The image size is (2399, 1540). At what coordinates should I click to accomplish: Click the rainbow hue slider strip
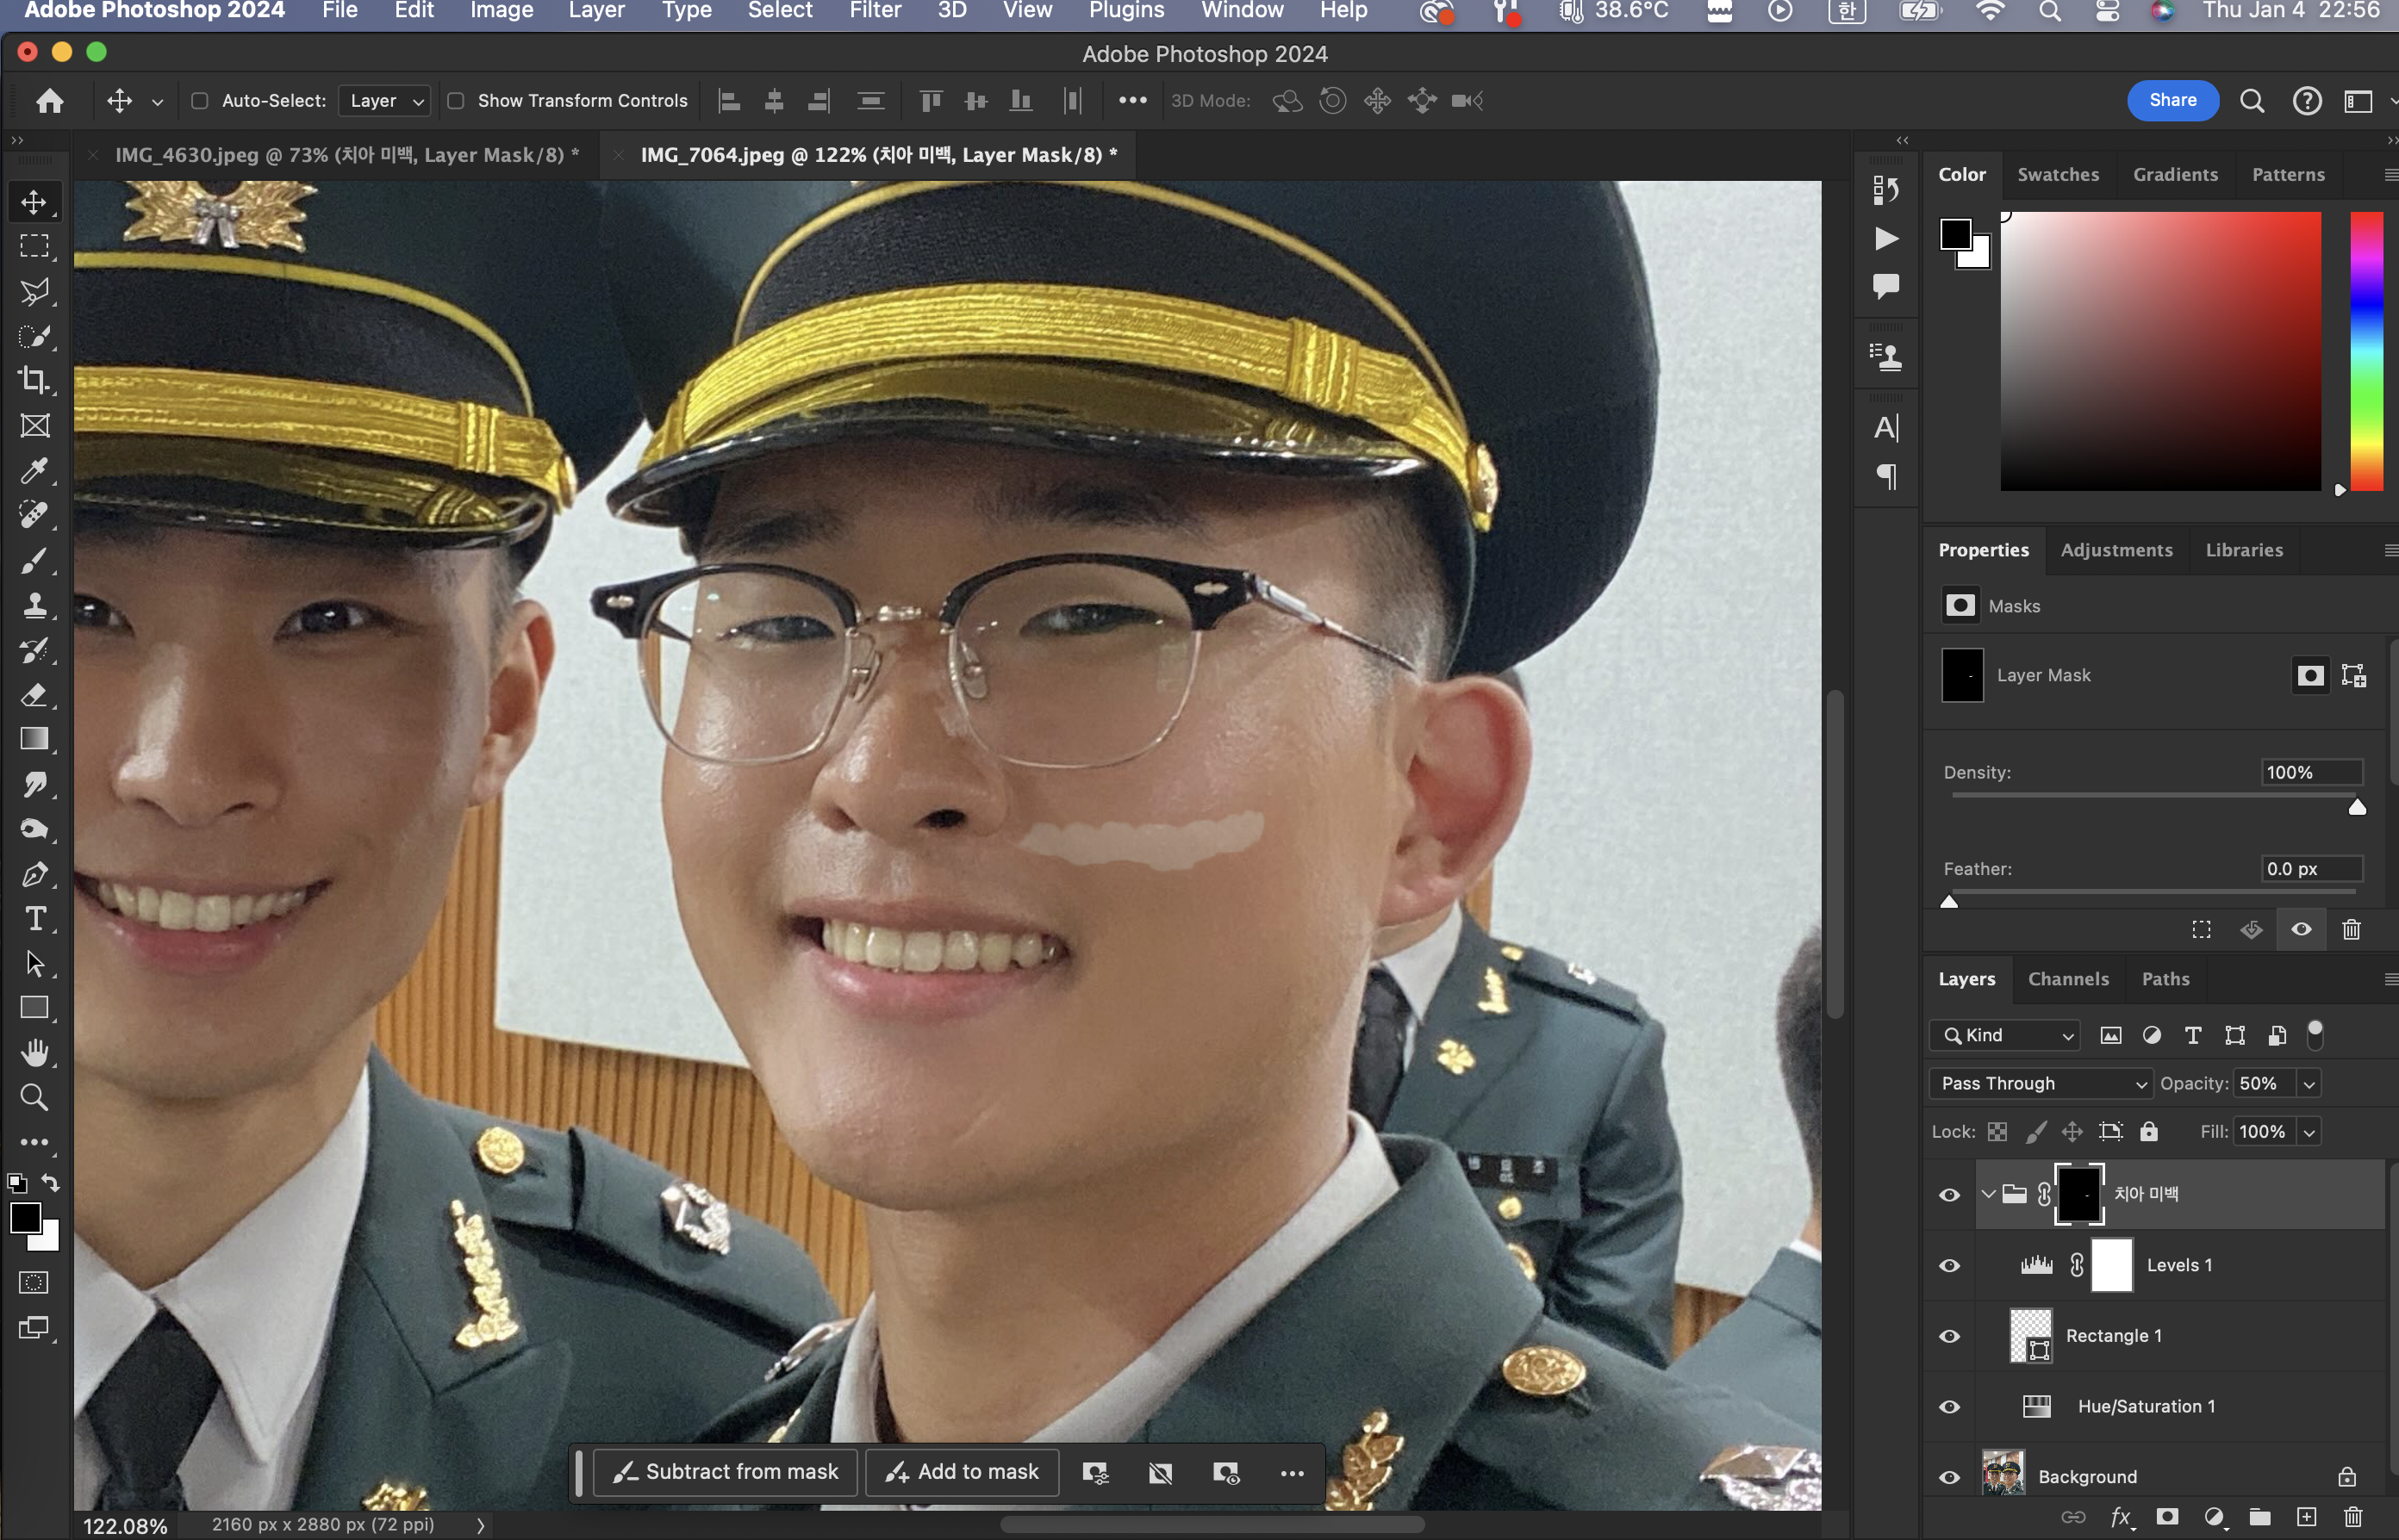[x=2365, y=350]
